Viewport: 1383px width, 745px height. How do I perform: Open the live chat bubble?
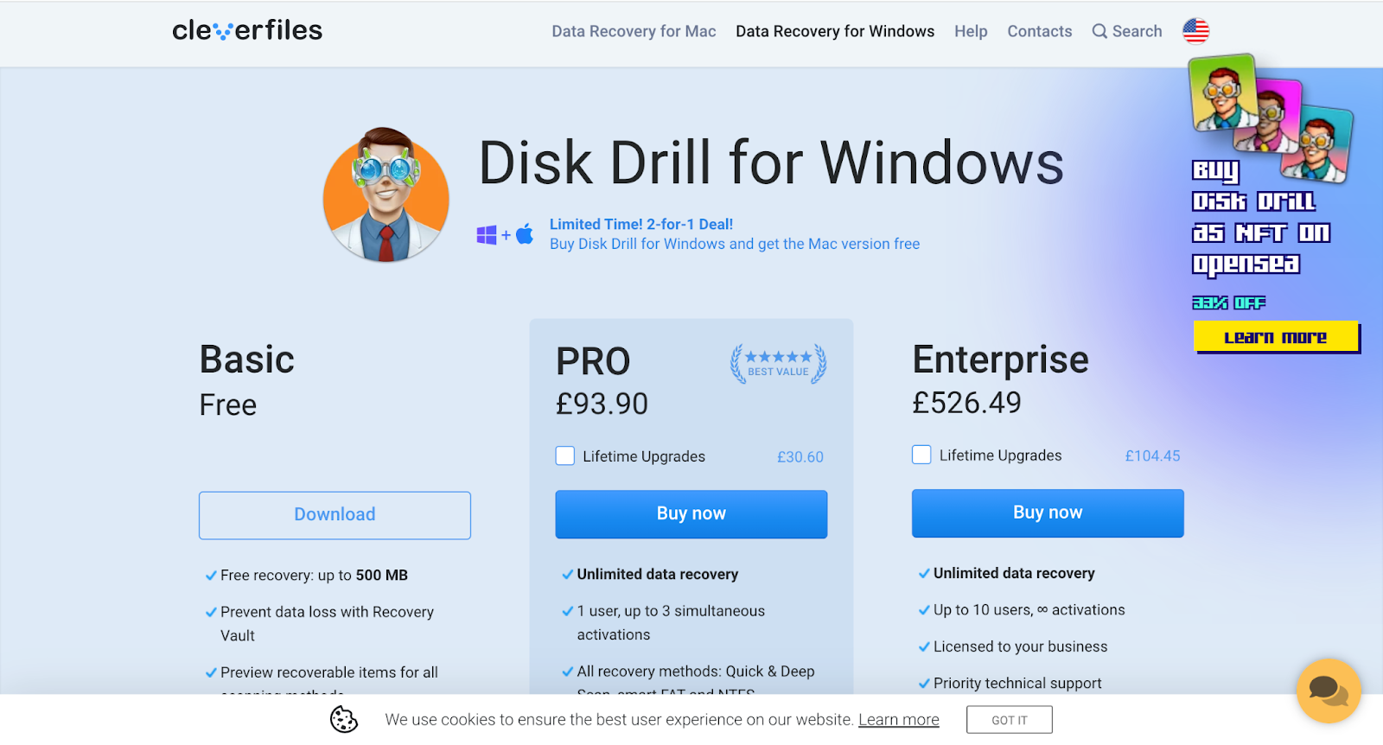pos(1329,691)
